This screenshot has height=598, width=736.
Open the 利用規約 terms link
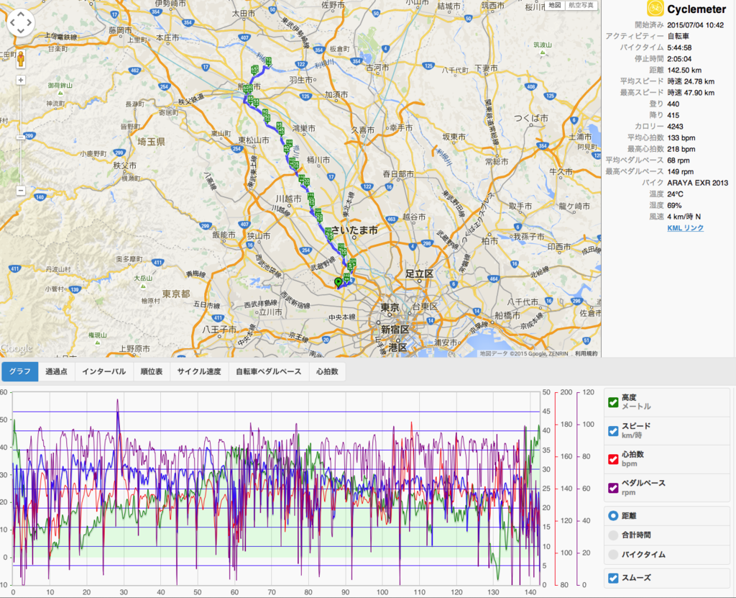[586, 353]
